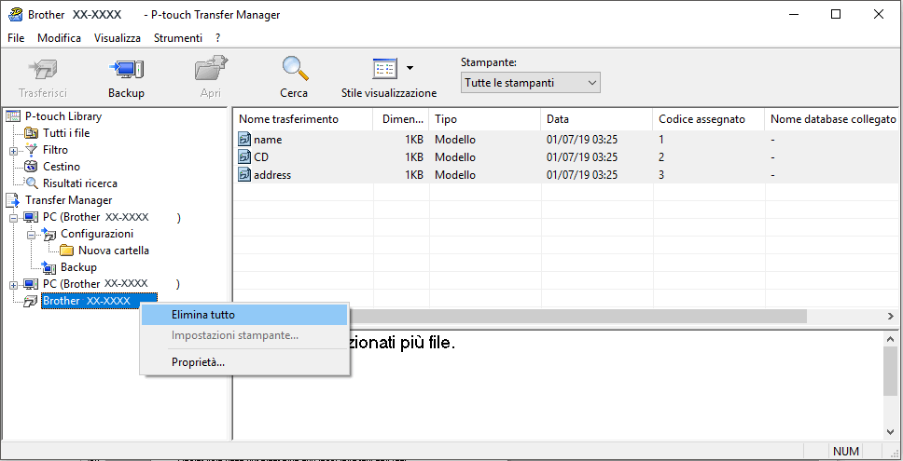Choose Elimina tutto from context menu
The image size is (903, 461).
[244, 315]
